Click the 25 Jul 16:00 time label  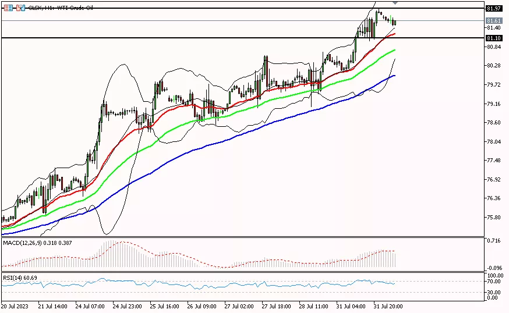[165, 307]
